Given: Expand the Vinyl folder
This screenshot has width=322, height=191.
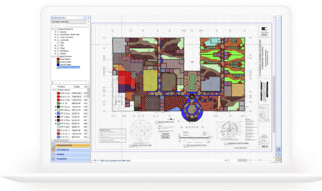Looking at the screenshot, I should 55,48.
